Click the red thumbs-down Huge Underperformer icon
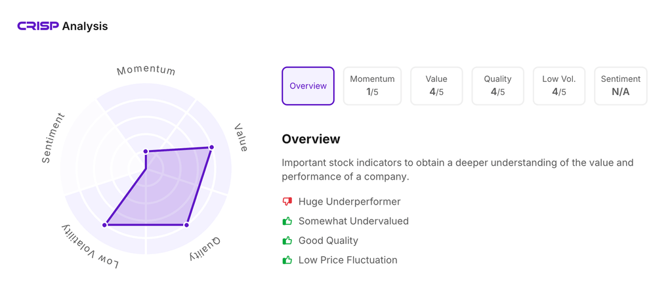The width and height of the screenshot is (672, 293). pos(287,202)
